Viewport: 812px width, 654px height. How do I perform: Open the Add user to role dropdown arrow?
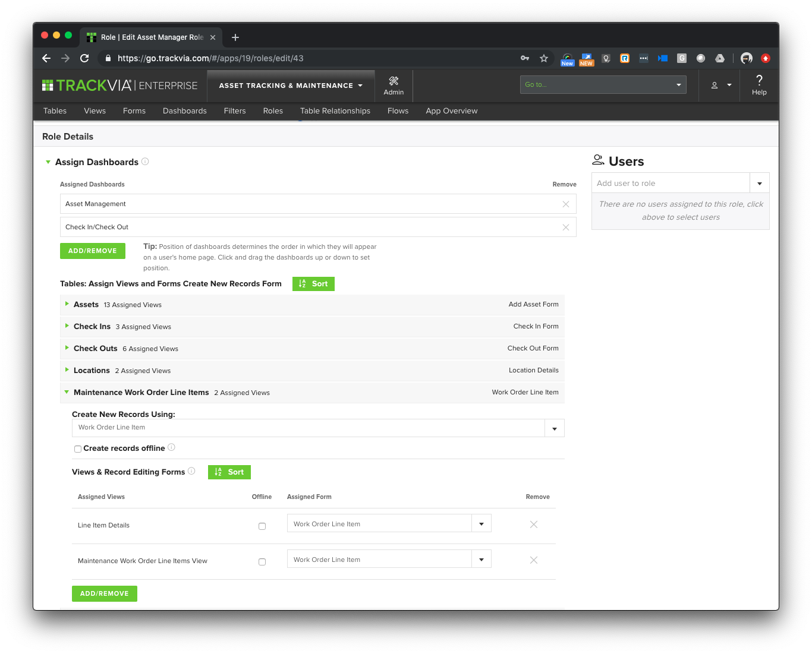(760, 184)
